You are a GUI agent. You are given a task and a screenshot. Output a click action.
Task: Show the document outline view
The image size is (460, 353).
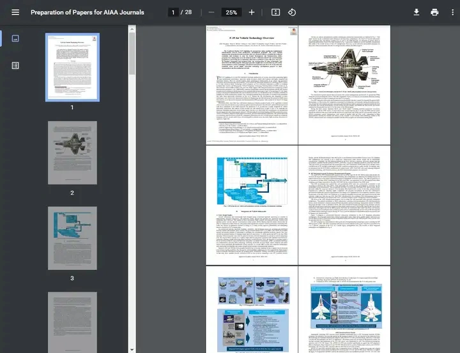point(15,65)
